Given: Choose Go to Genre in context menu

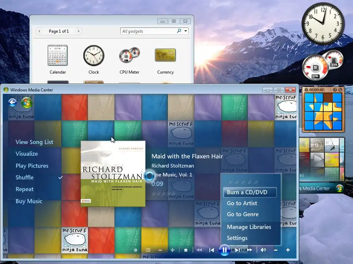Looking at the screenshot, I should (x=243, y=214).
